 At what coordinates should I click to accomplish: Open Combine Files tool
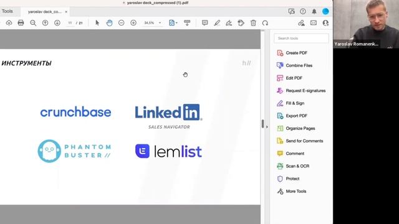point(294,65)
